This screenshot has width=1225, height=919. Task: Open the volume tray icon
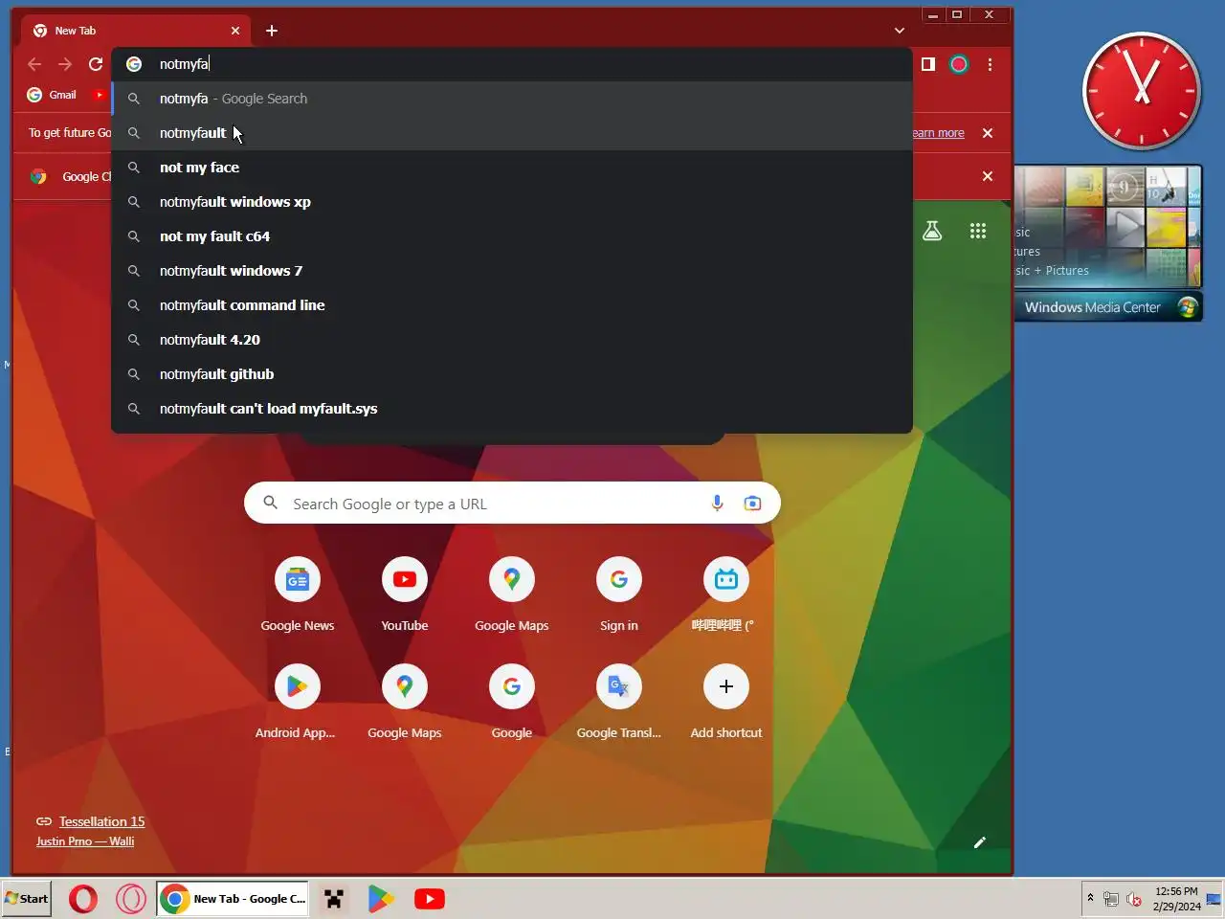pyautogui.click(x=1134, y=899)
